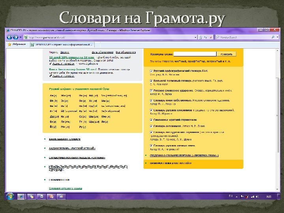
Task: Click the search magnifier icon
Action: 273,37
